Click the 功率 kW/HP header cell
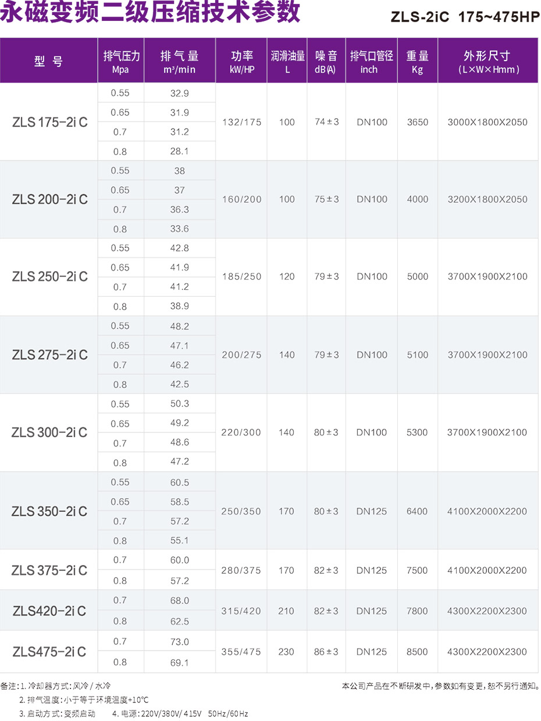541x721 pixels. 241,62
